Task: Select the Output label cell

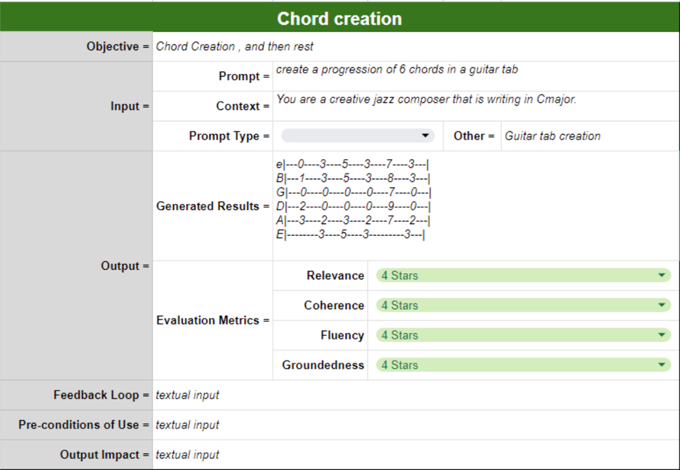Action: (x=76, y=265)
